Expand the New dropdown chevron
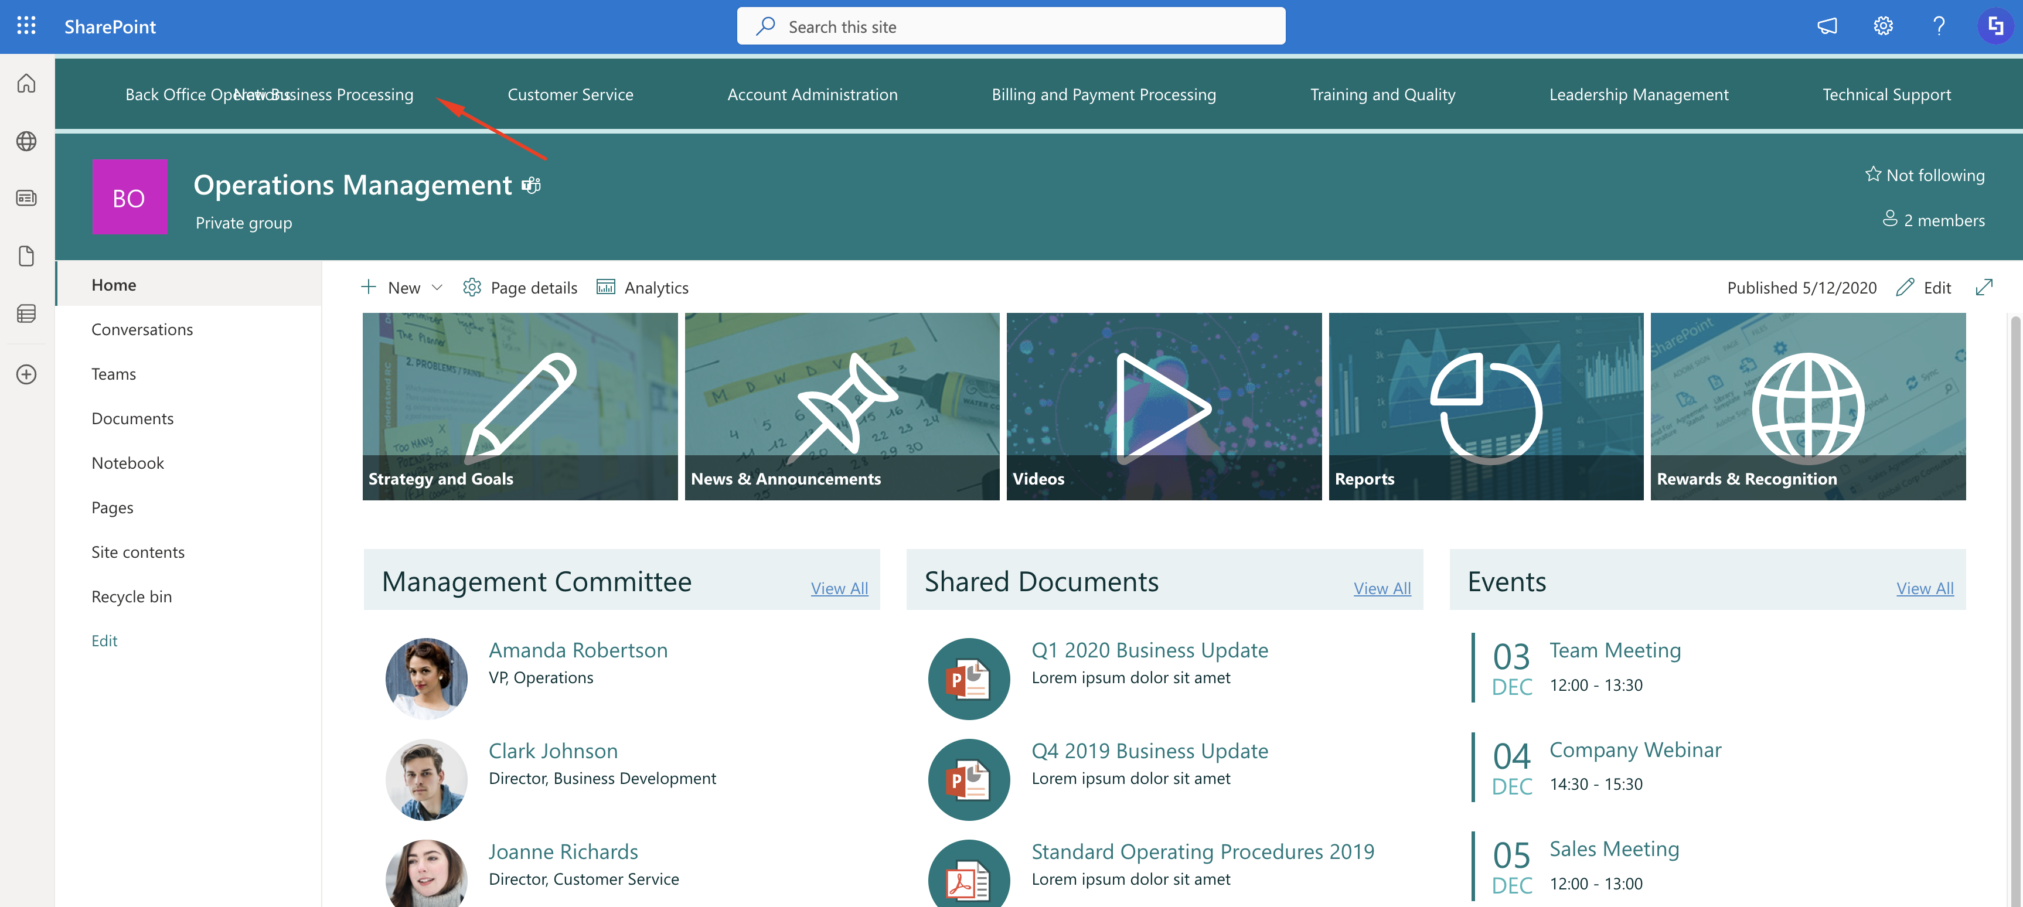Image resolution: width=2023 pixels, height=907 pixels. [437, 288]
